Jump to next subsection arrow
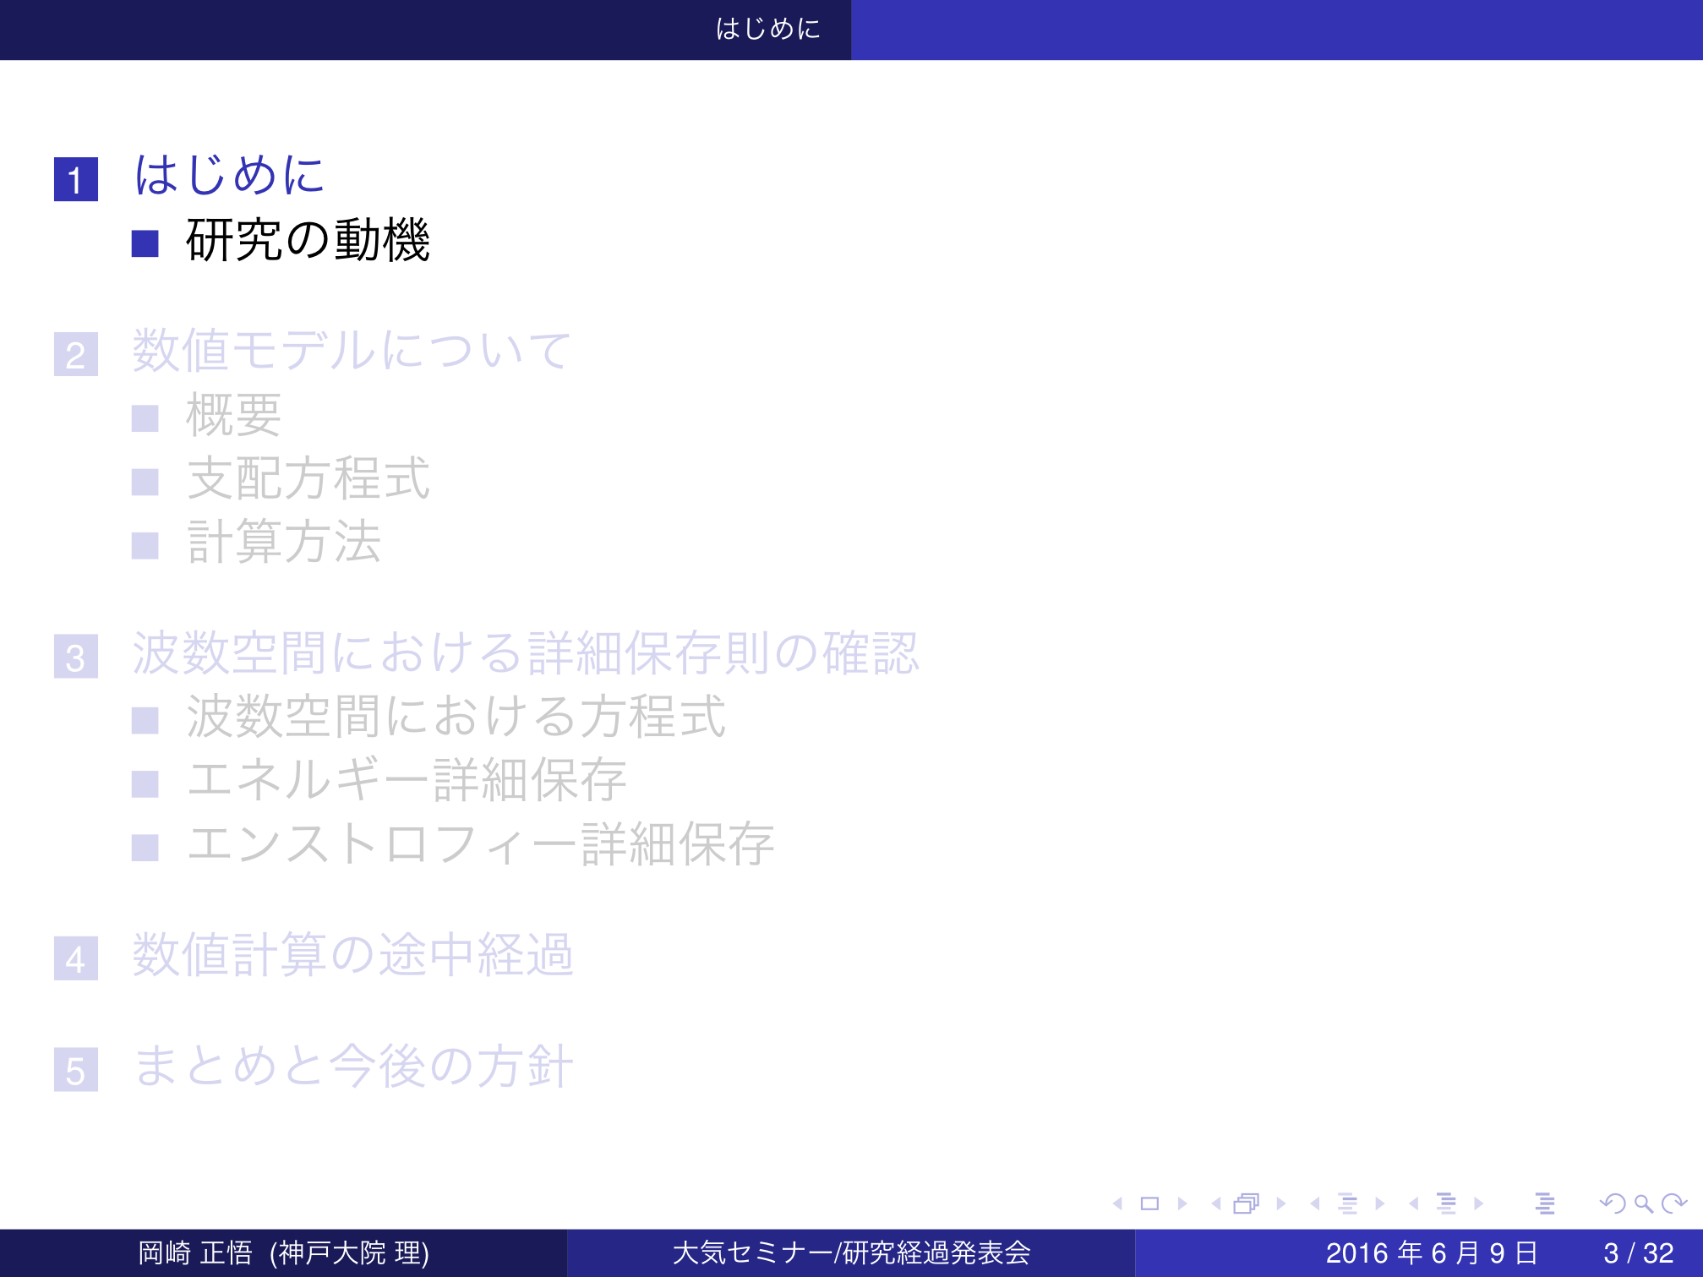Image resolution: width=1703 pixels, height=1277 pixels. click(x=1380, y=1203)
